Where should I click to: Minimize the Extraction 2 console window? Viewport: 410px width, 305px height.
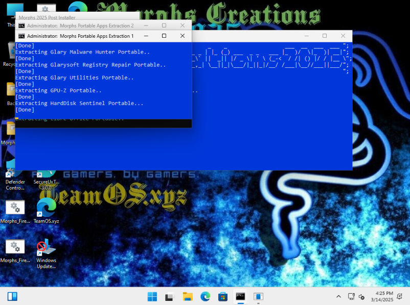pyautogui.click(x=146, y=26)
